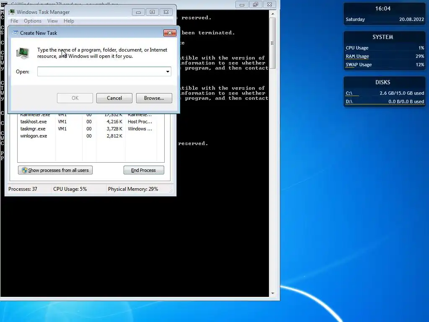
Task: Click the 4,216 K memory value
Action: point(114,122)
